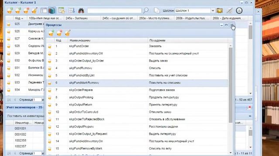This screenshot has width=279, height=156.
Task: Open the tools icon in Catalog toolbar
Action: click(230, 10)
